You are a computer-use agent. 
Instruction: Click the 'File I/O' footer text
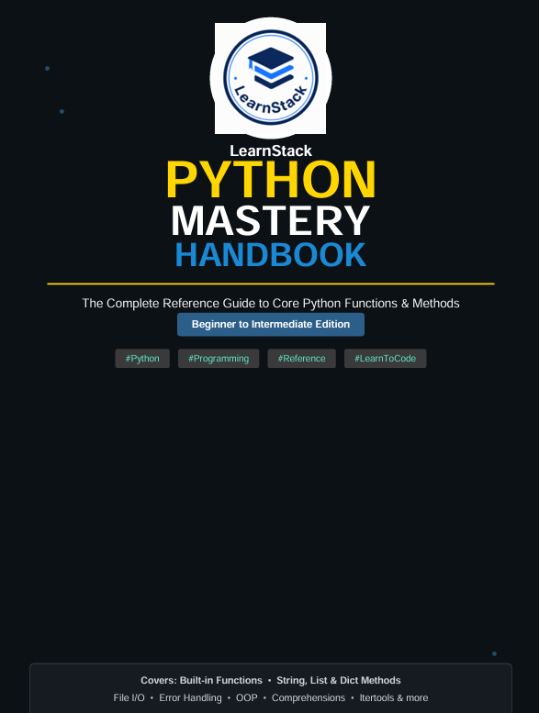pyautogui.click(x=129, y=697)
